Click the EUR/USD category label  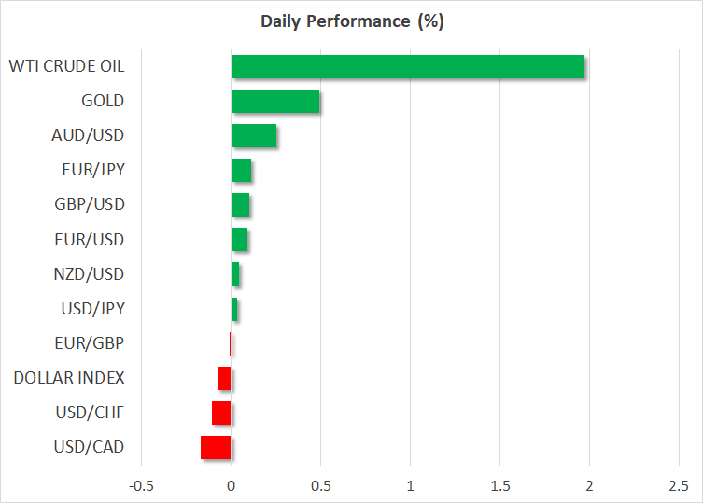point(91,240)
